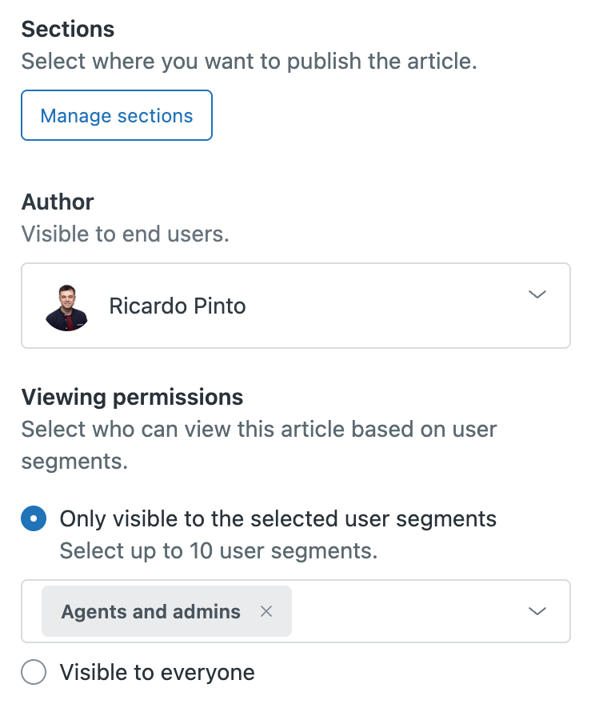This screenshot has height=712, width=595.
Task: Click the Manage sections button
Action: [x=117, y=116]
